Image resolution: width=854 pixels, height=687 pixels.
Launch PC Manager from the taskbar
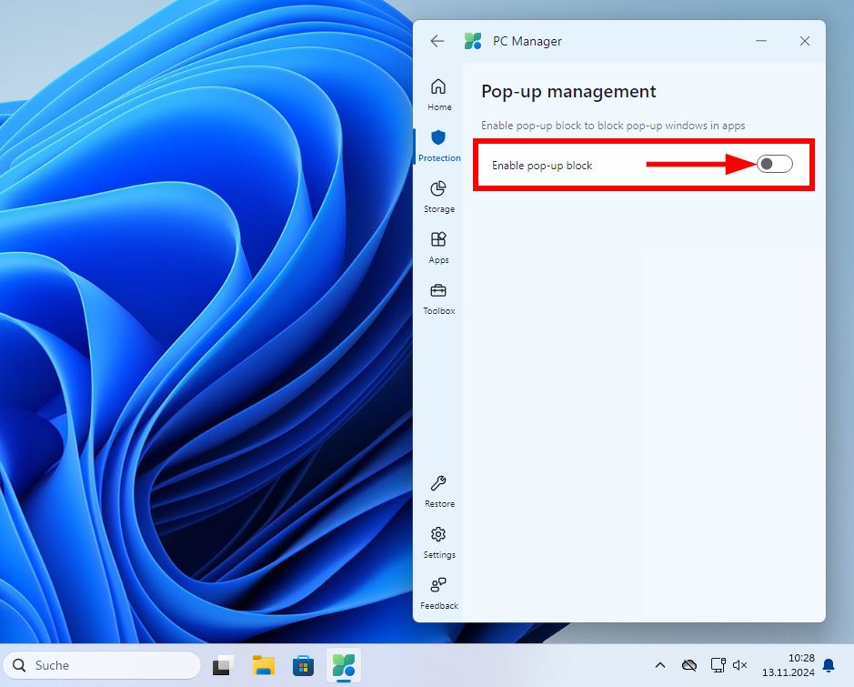click(344, 665)
